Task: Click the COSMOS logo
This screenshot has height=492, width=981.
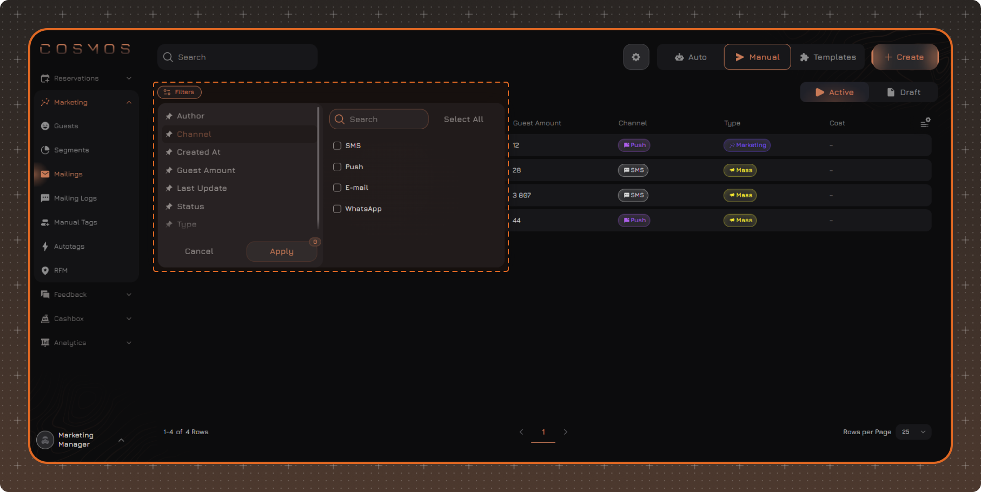Action: pos(85,49)
